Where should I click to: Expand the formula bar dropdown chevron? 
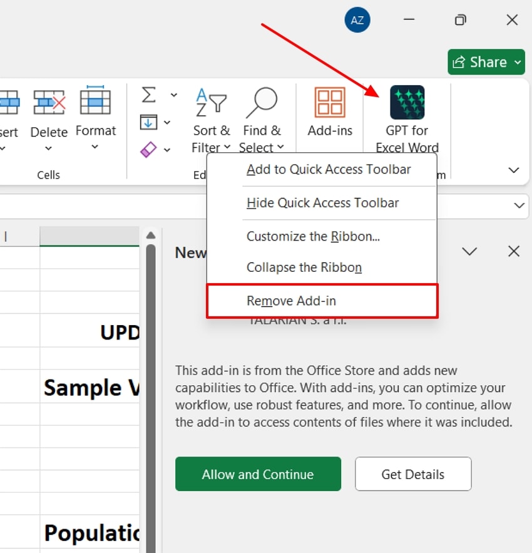(x=519, y=205)
